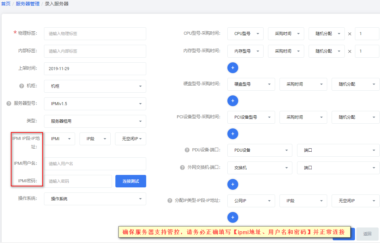Click help icon next to PDU设备-端口
Image resolution: width=380 pixels, height=243 pixels.
pyautogui.click(x=187, y=150)
